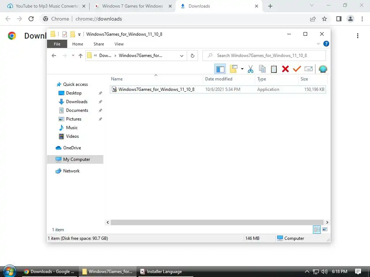The image size is (370, 277).
Task: Switch to large thumbnails view icon
Action: coord(325,229)
